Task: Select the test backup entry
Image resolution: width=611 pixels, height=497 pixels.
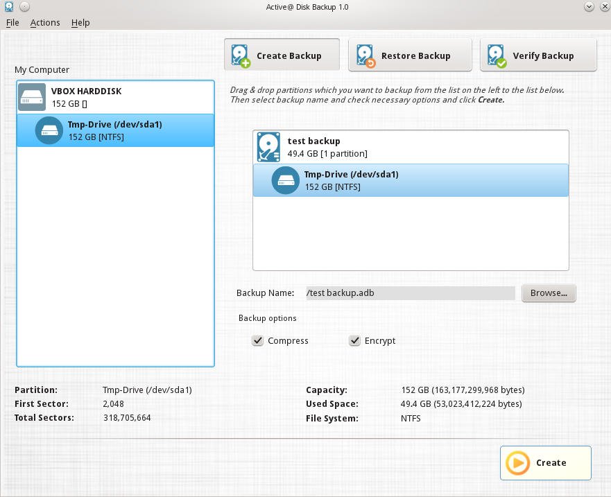Action: point(411,146)
